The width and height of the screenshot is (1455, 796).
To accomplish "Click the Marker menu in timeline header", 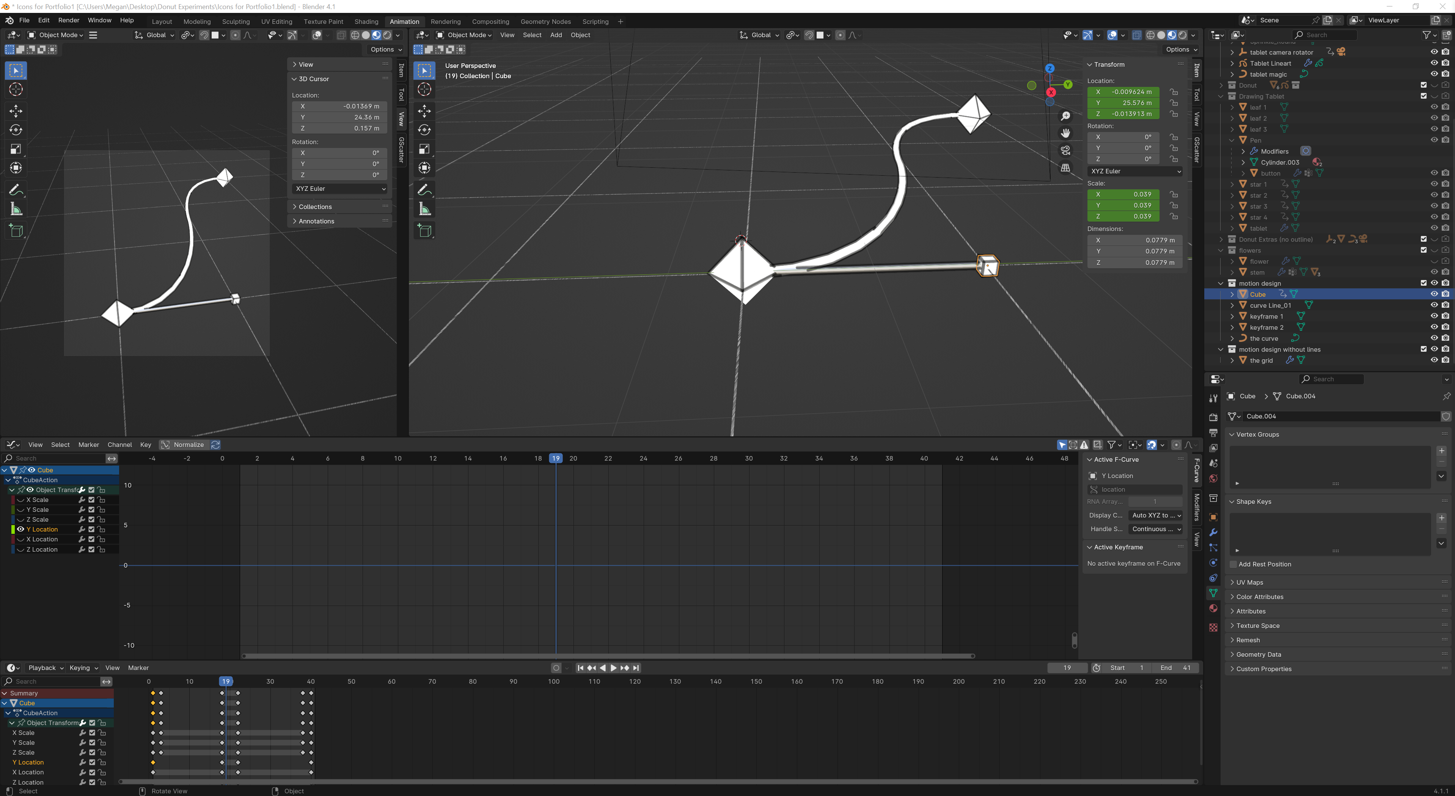I will [138, 668].
